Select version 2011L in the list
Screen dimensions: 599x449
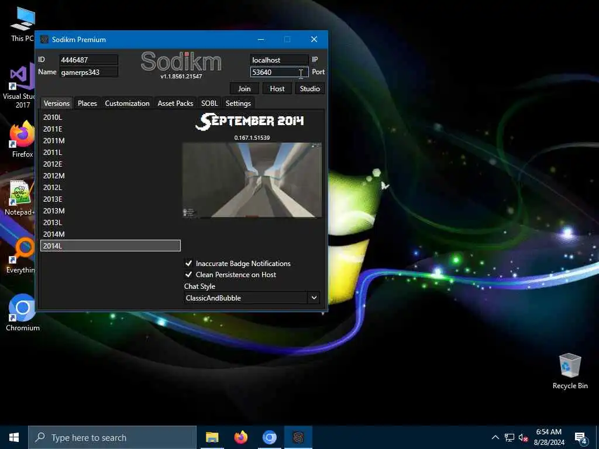pyautogui.click(x=111, y=153)
